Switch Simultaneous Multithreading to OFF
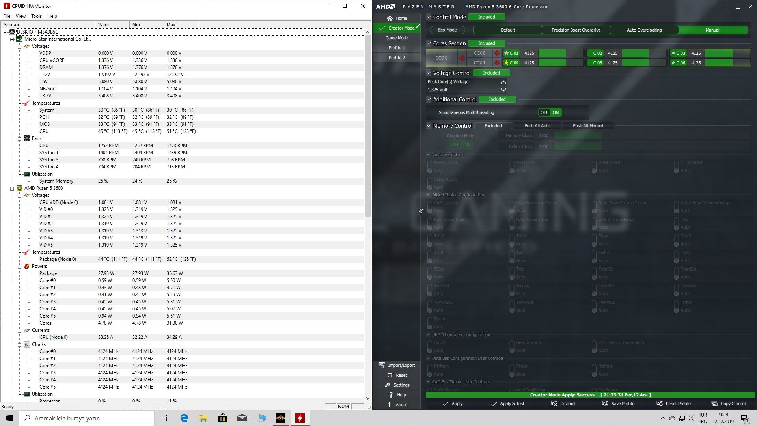Viewport: 757px width, 426px height. tap(544, 112)
